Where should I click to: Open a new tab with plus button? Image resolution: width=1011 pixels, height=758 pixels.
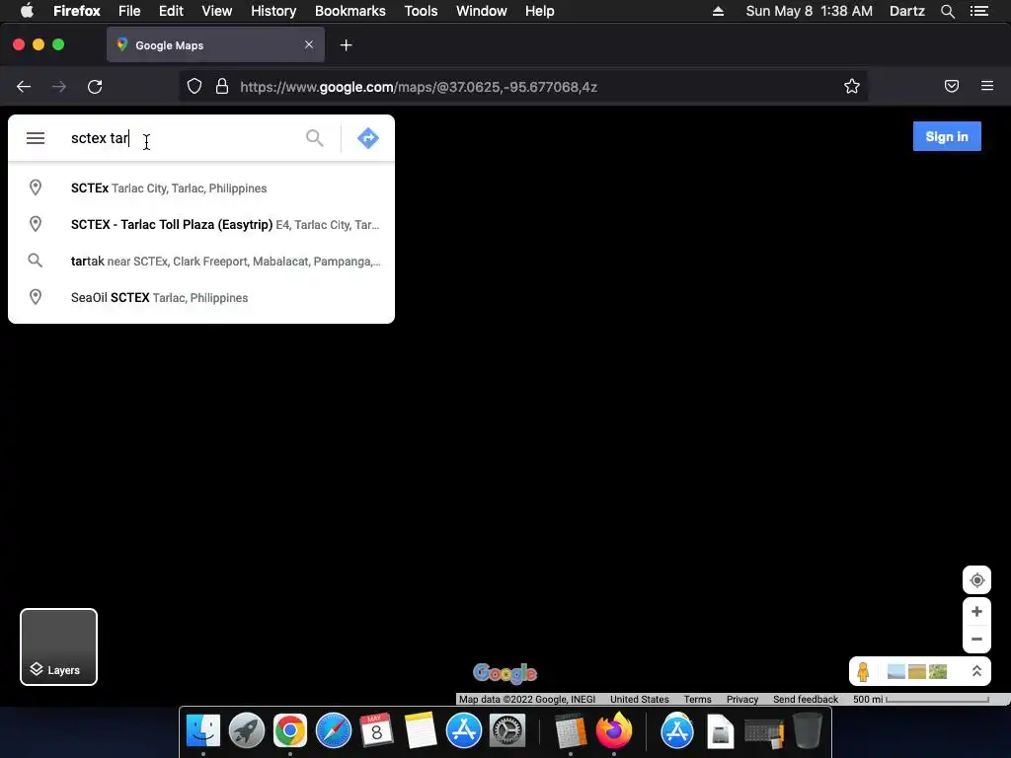[x=347, y=45]
